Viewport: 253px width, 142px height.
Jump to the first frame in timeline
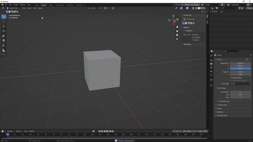[x=99, y=131]
